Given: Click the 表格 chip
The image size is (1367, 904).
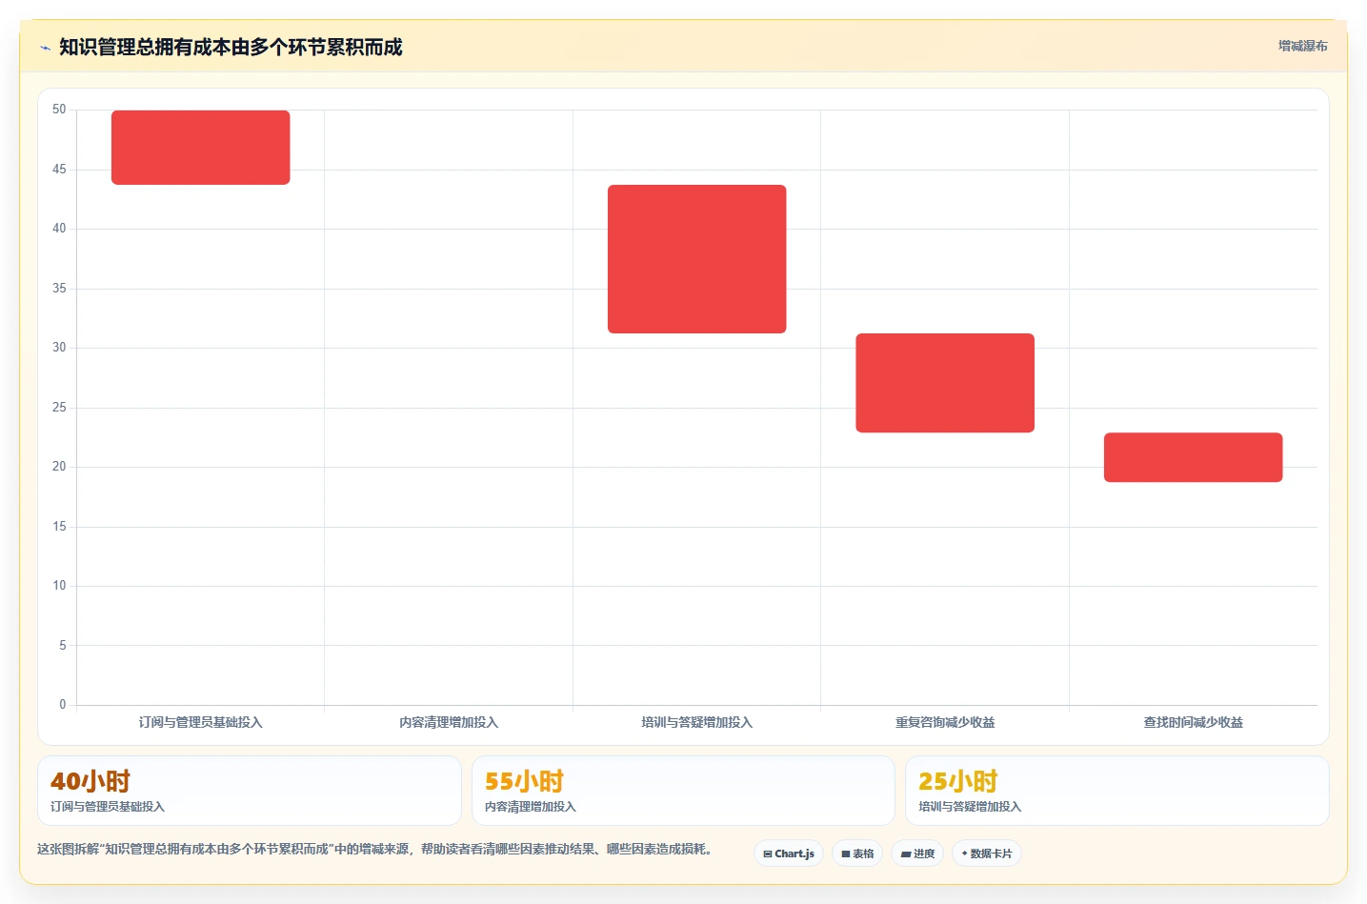Looking at the screenshot, I should [x=857, y=854].
